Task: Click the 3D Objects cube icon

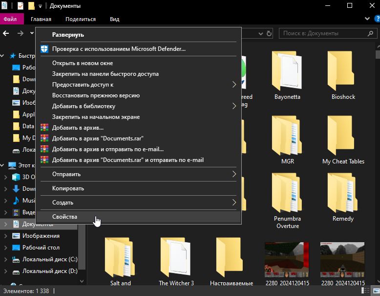Action: tap(16, 177)
